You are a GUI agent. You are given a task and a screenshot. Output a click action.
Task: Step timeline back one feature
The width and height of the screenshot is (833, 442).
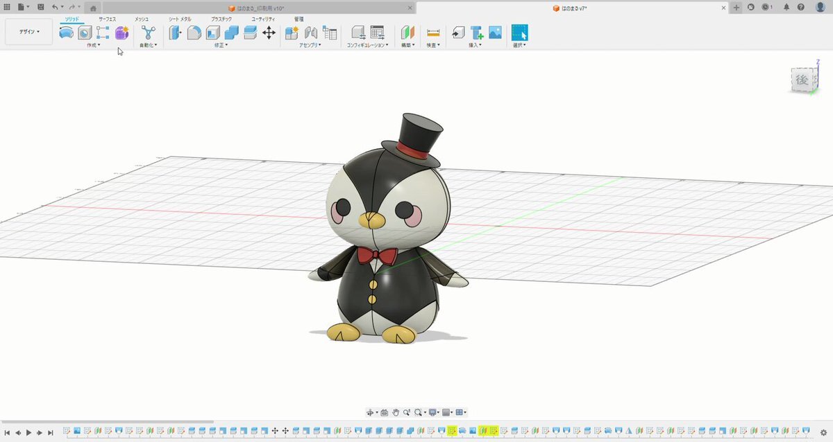tap(18, 432)
